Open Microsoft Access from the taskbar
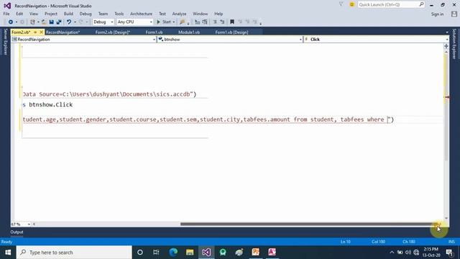Image resolution: width=460 pixels, height=259 pixels. [272, 253]
